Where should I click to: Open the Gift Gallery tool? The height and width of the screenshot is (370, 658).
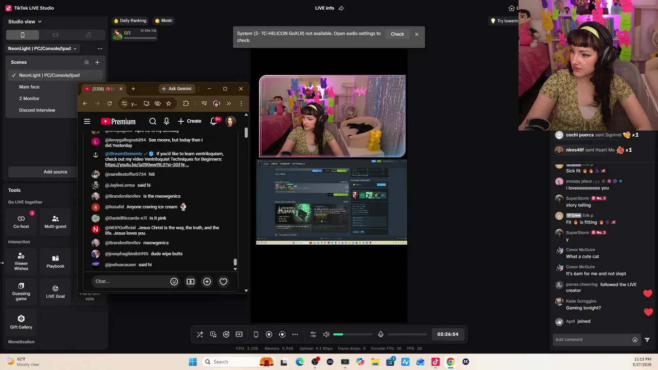21,322
